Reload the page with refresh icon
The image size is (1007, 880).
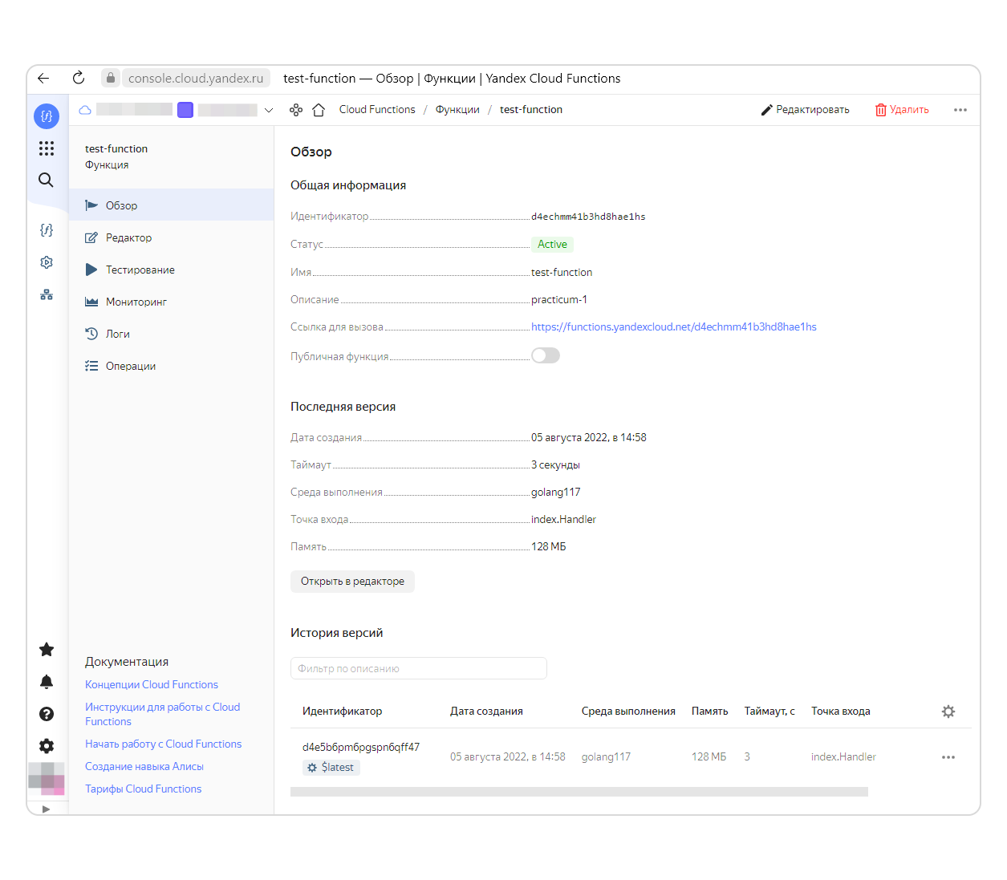point(79,78)
